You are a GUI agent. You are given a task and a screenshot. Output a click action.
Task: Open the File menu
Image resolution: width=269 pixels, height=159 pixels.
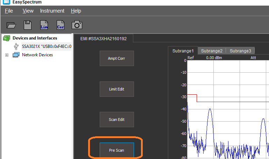coord(9,11)
